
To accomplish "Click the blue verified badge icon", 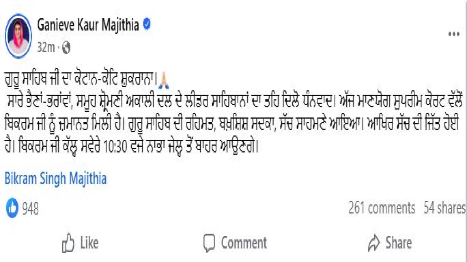I will tap(147, 25).
